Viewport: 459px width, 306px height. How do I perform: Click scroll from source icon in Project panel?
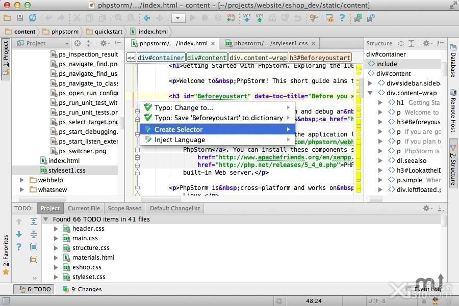tap(78, 44)
